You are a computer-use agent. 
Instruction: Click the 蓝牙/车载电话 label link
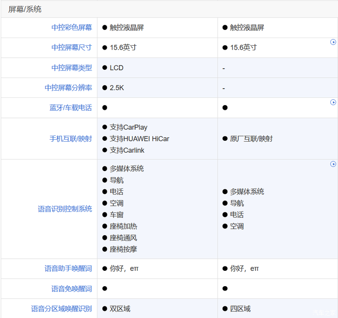coord(70,107)
